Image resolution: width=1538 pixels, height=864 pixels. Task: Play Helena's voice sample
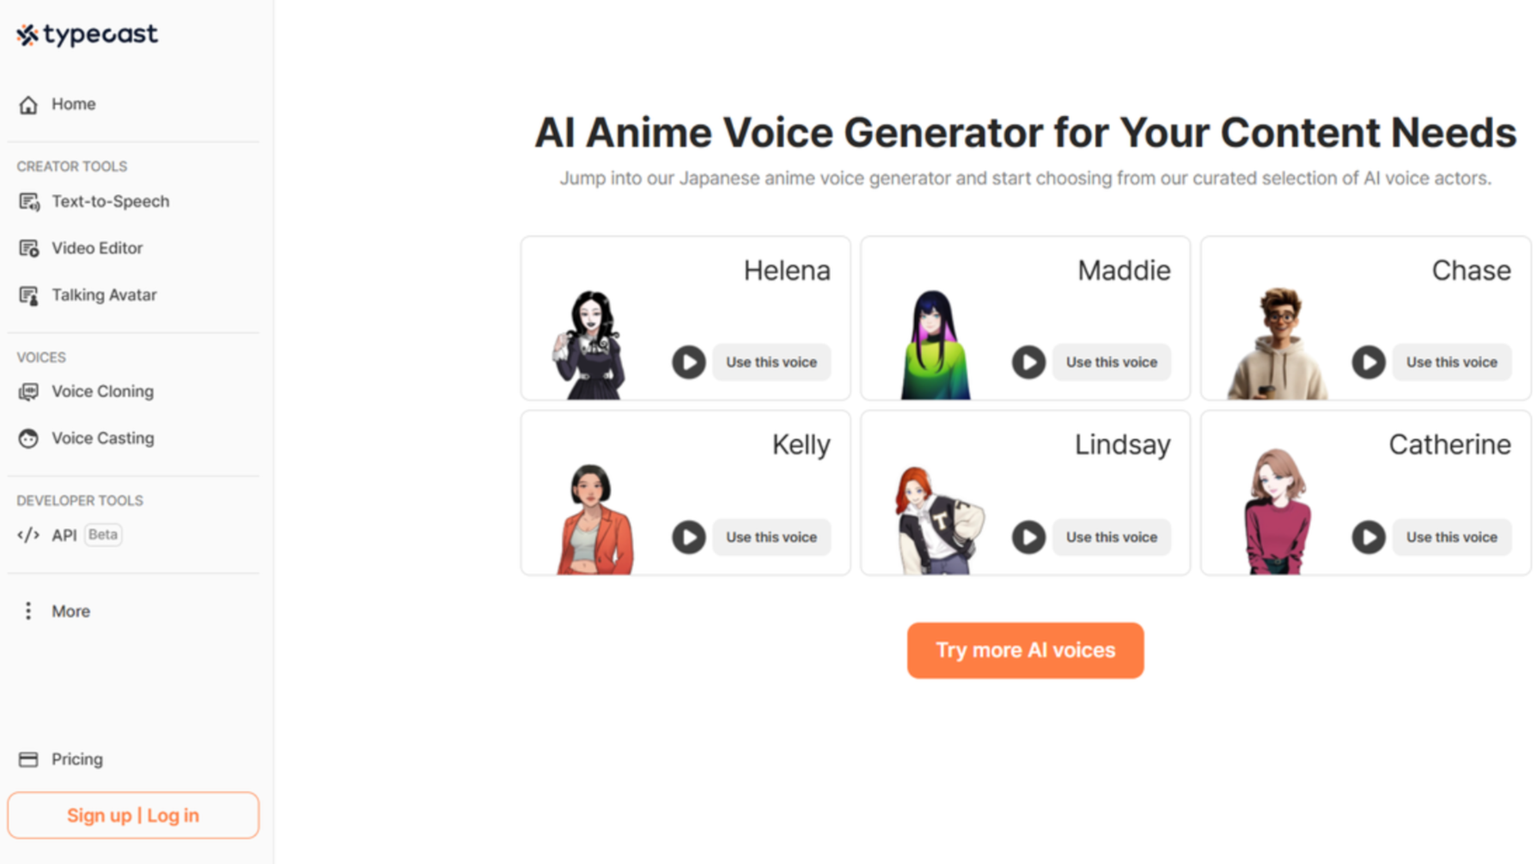687,362
